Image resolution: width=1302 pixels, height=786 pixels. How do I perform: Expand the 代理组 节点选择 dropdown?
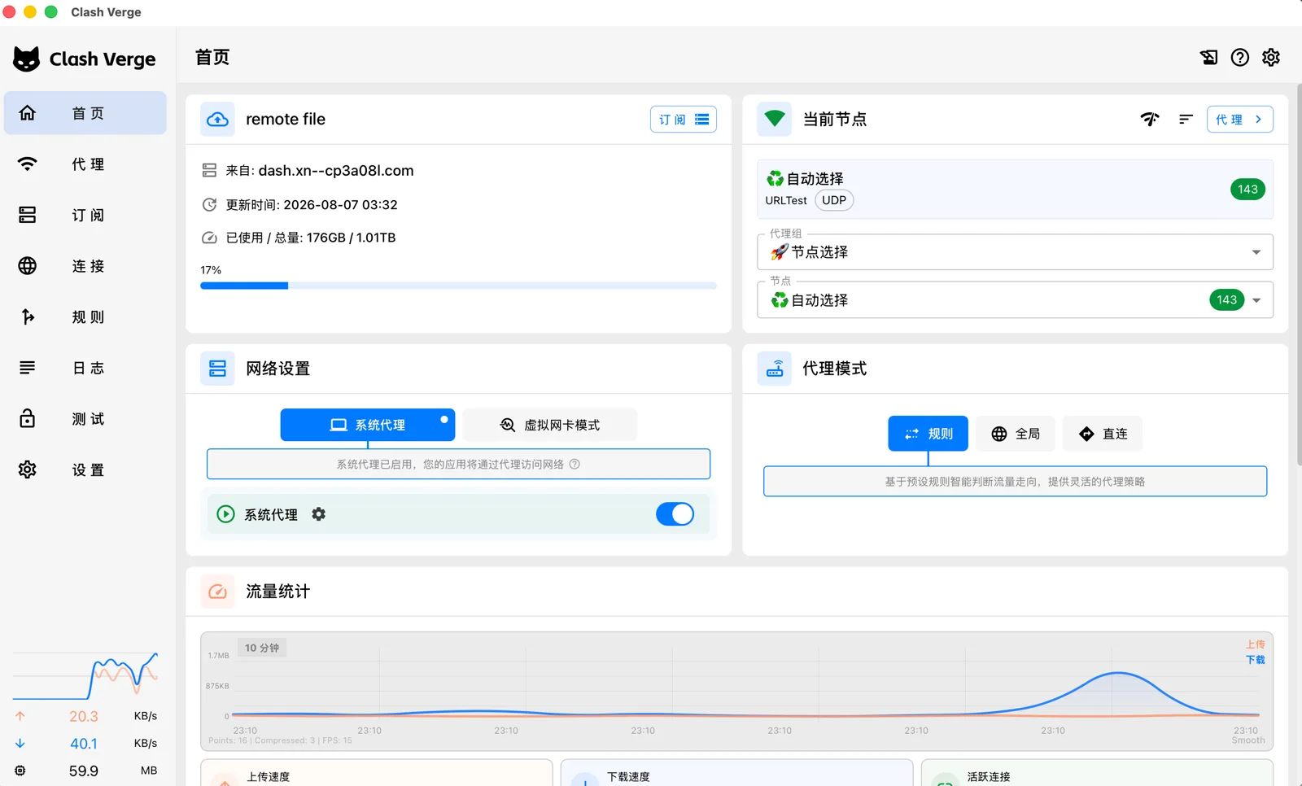[1015, 252]
